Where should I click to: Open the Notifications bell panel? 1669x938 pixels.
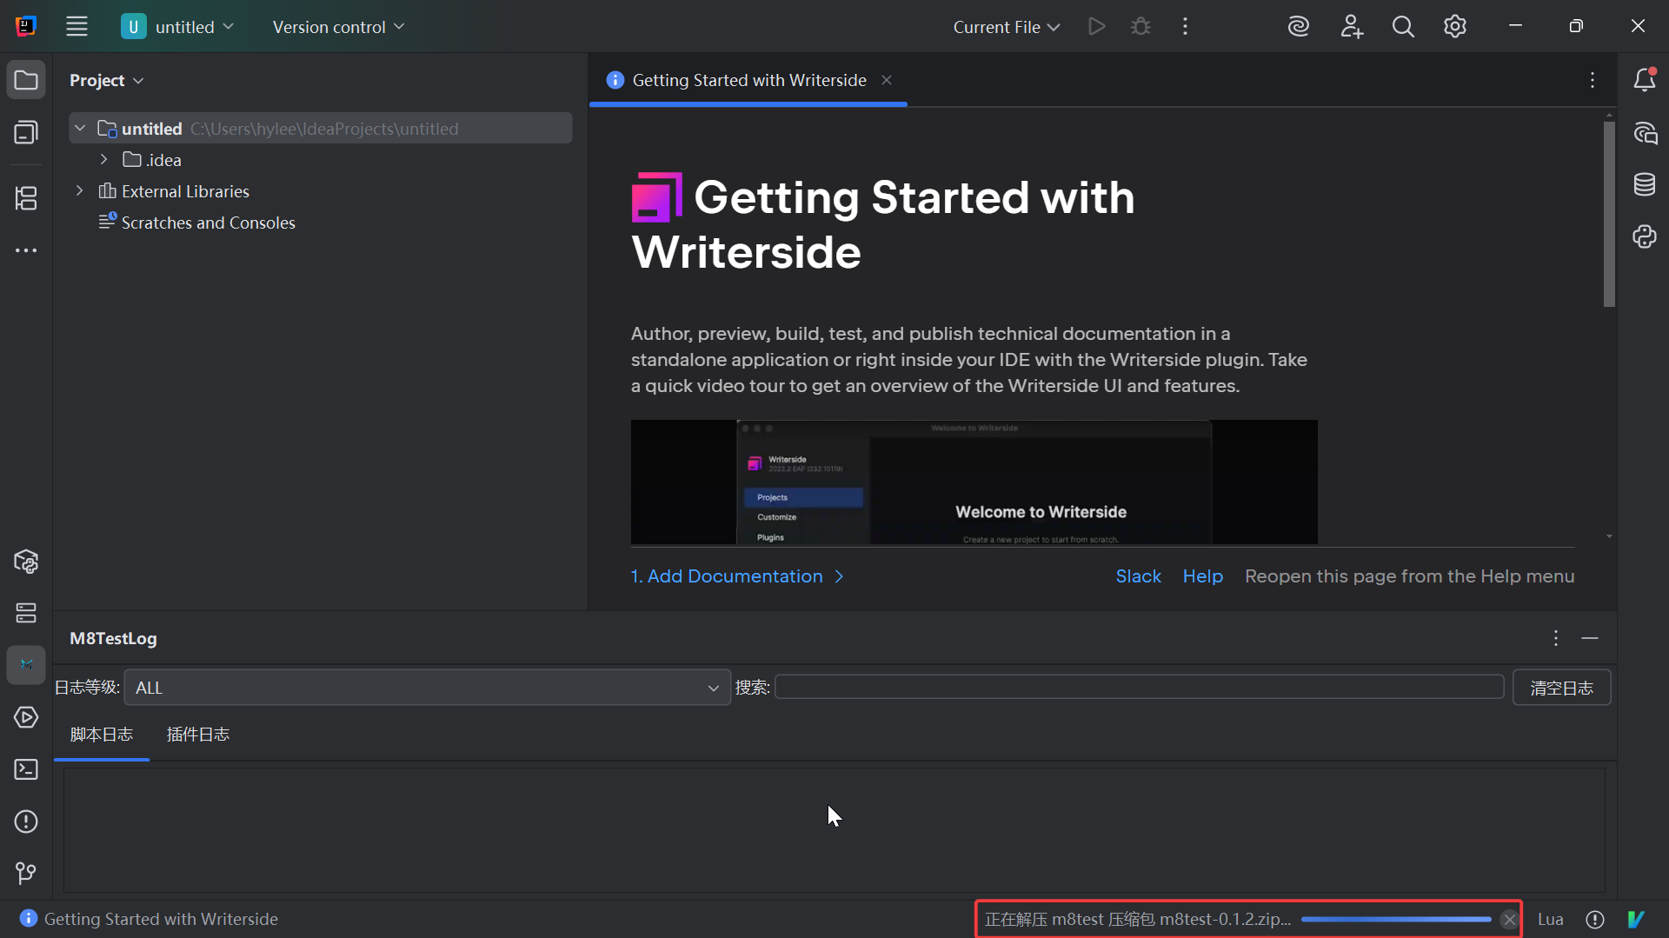[1644, 80]
